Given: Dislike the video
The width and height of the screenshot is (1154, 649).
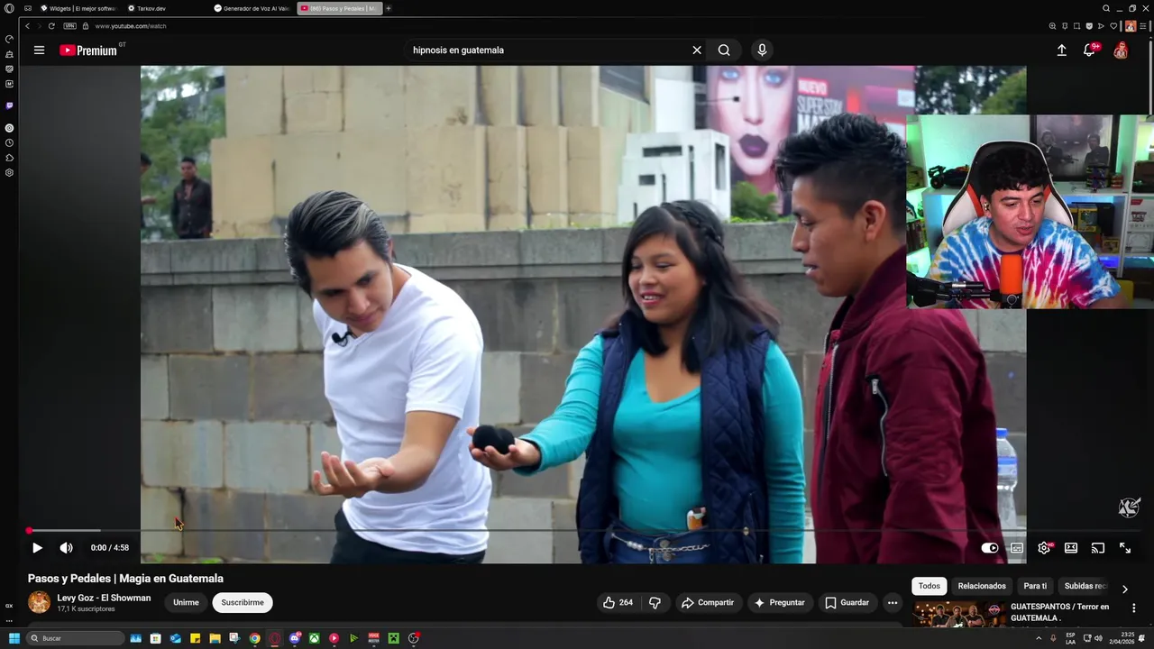Looking at the screenshot, I should pyautogui.click(x=655, y=602).
